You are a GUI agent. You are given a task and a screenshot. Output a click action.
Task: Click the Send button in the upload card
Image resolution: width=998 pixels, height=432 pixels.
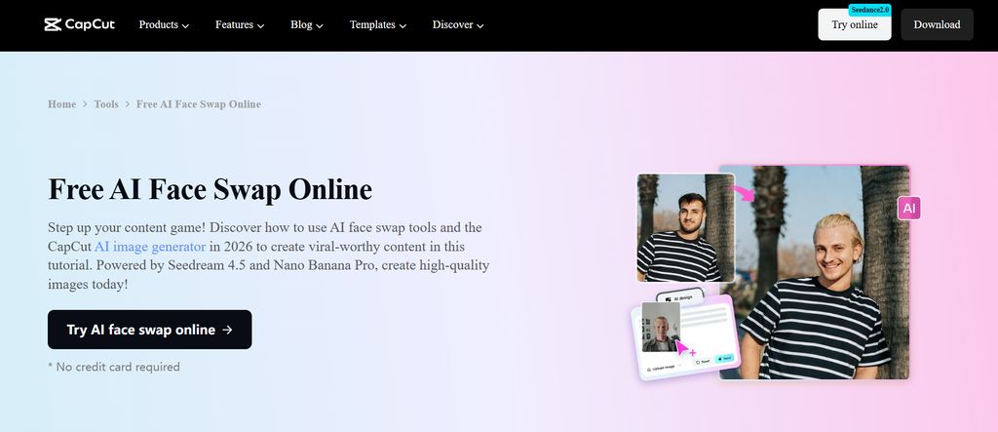(x=724, y=359)
